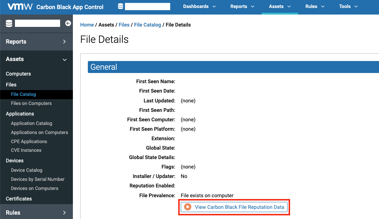Viewport: 379px width, 219px height.
Task: Click the Carbon Black App Control title
Action: coord(70,7)
